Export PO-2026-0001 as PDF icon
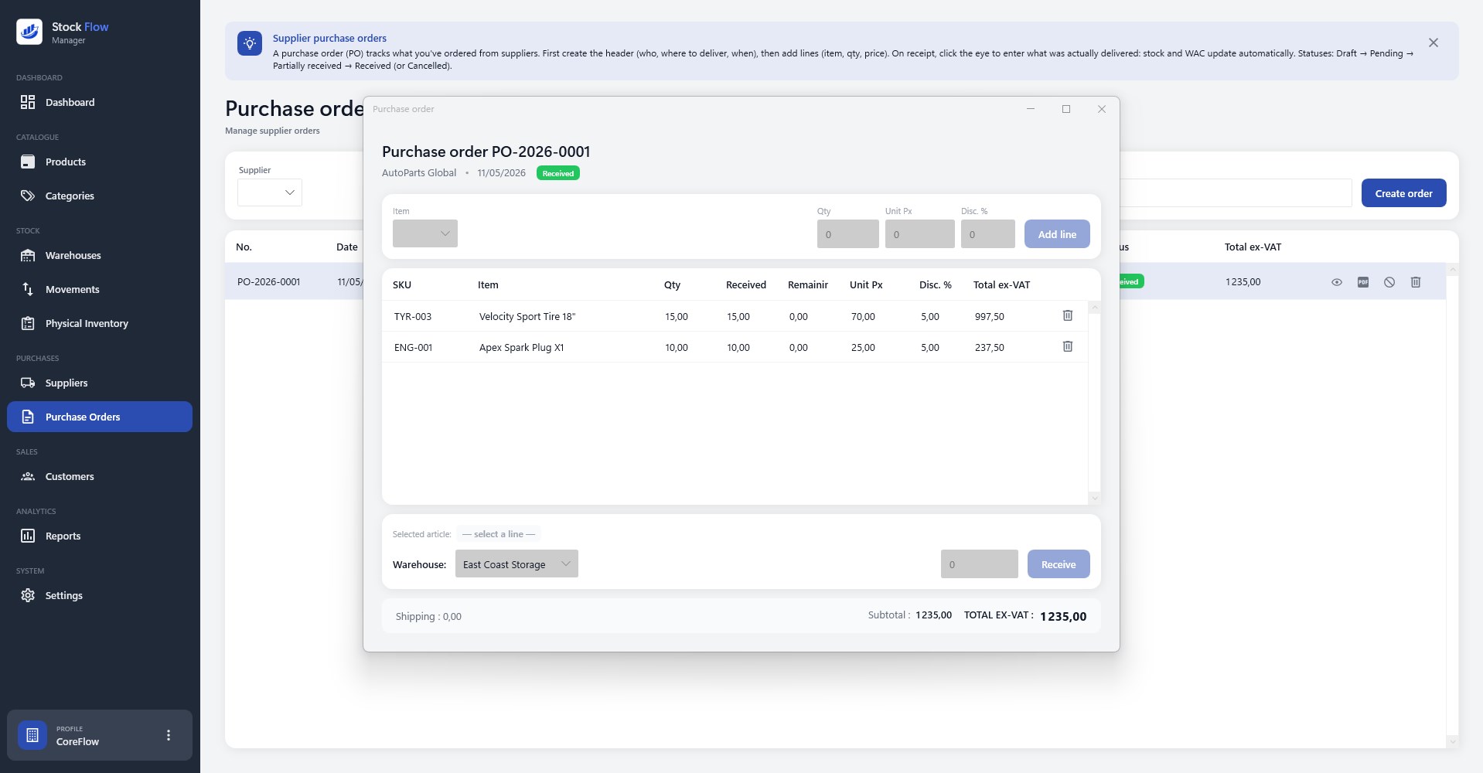 pyautogui.click(x=1363, y=282)
